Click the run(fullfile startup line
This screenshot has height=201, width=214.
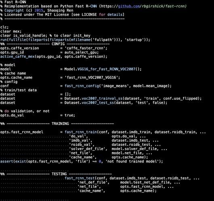(75, 40)
